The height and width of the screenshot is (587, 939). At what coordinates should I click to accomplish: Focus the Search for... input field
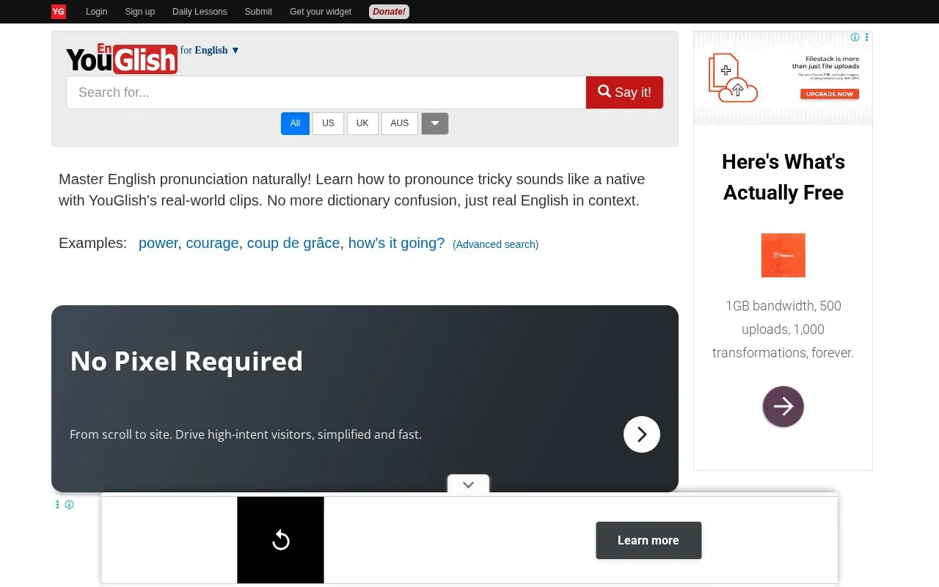tap(326, 92)
